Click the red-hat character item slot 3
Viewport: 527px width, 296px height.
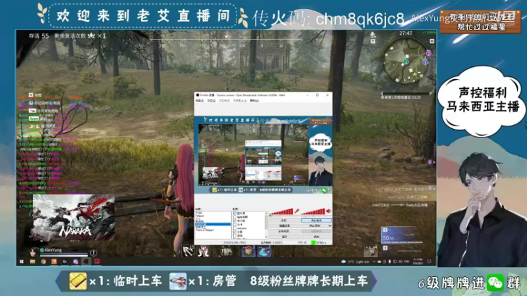pos(249,251)
